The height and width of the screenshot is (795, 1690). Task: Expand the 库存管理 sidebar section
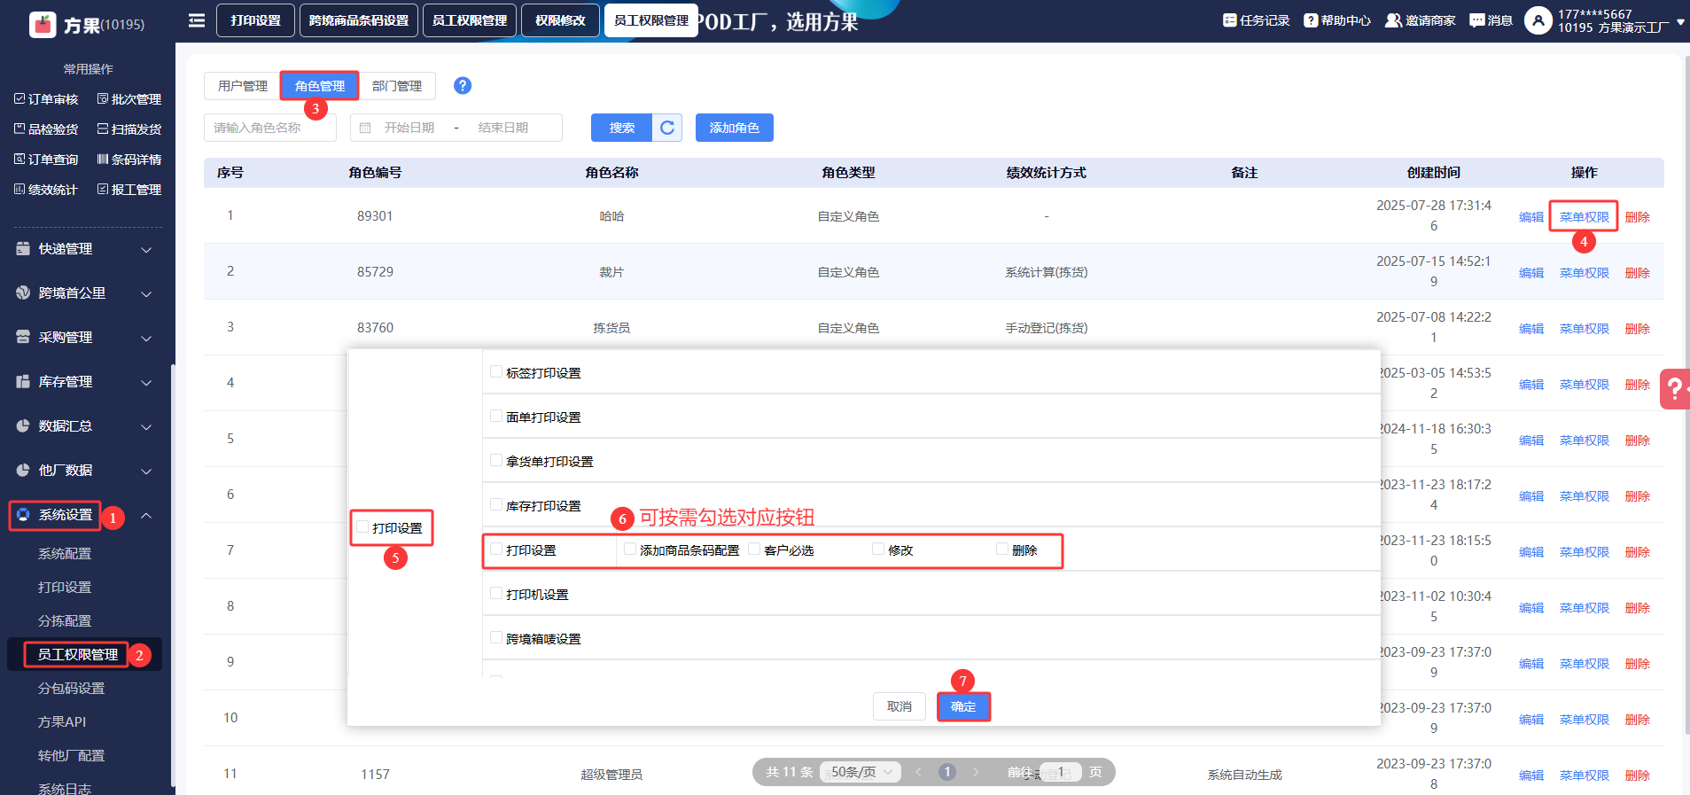click(84, 382)
